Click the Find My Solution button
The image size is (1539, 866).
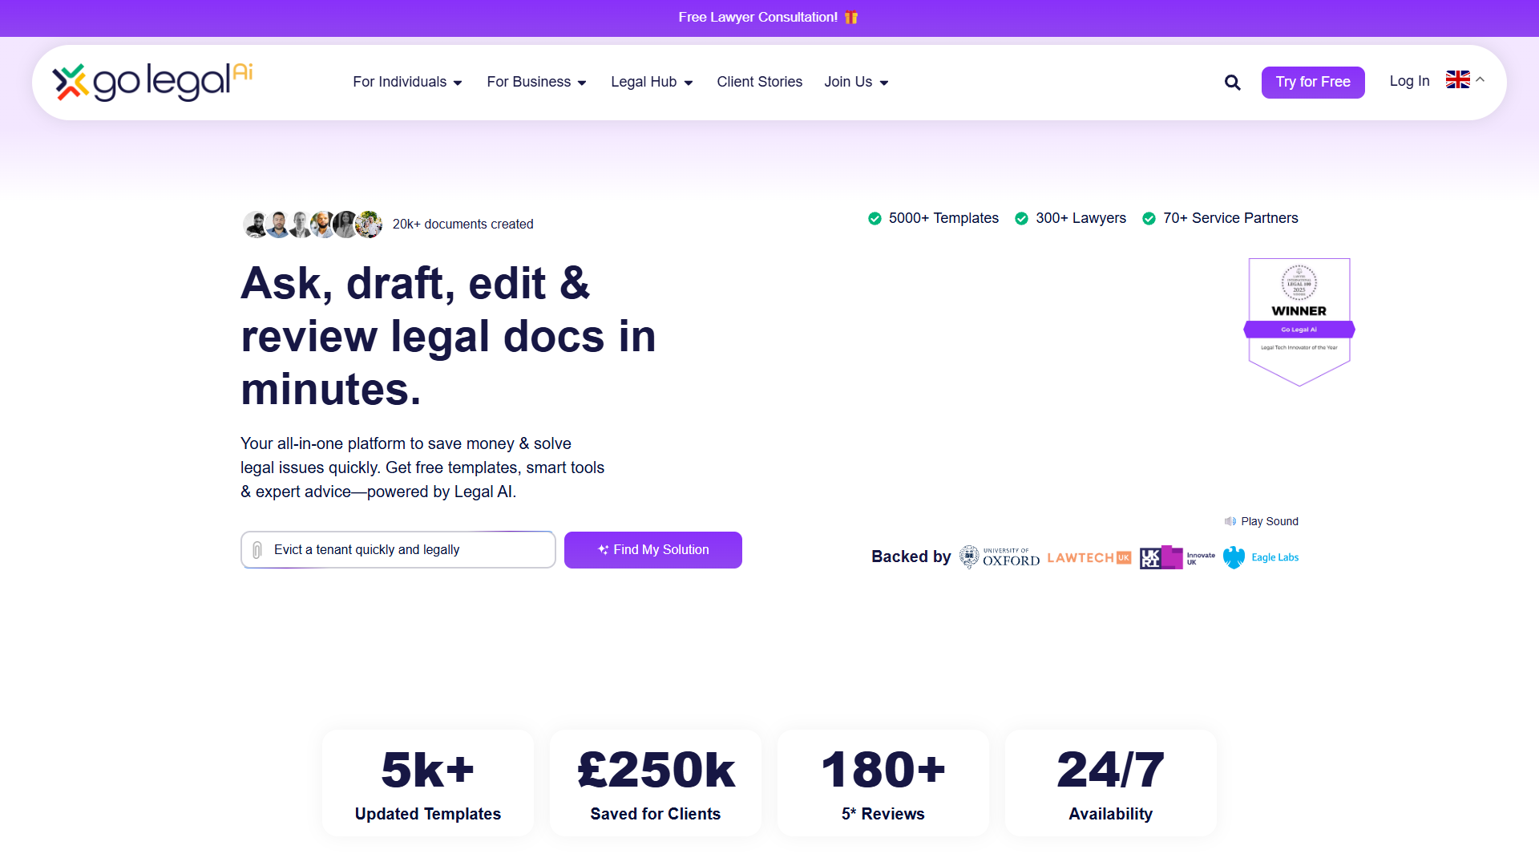pos(653,550)
